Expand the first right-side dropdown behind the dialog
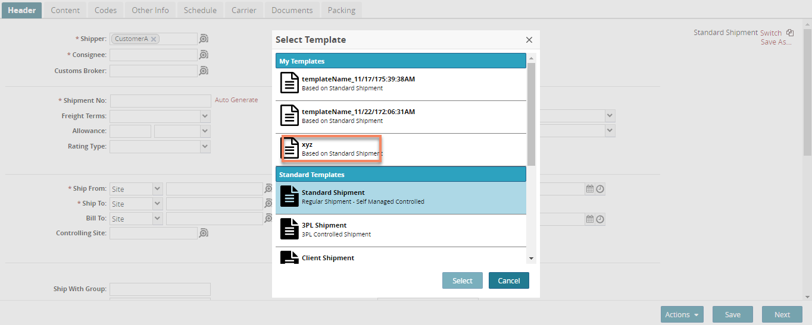 pos(610,116)
